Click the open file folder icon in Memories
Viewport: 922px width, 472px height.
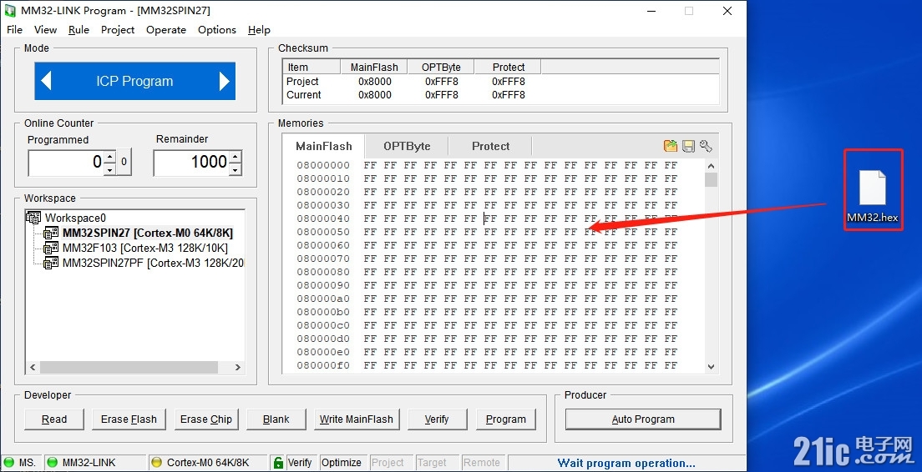(671, 146)
